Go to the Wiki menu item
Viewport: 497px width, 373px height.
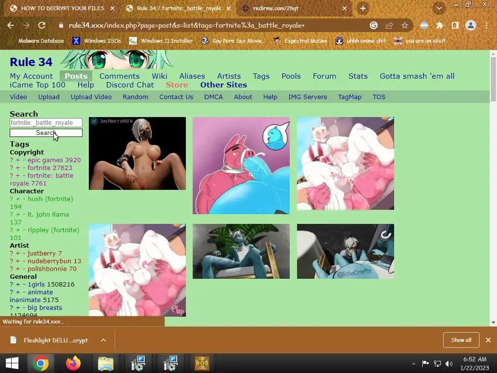click(x=159, y=76)
